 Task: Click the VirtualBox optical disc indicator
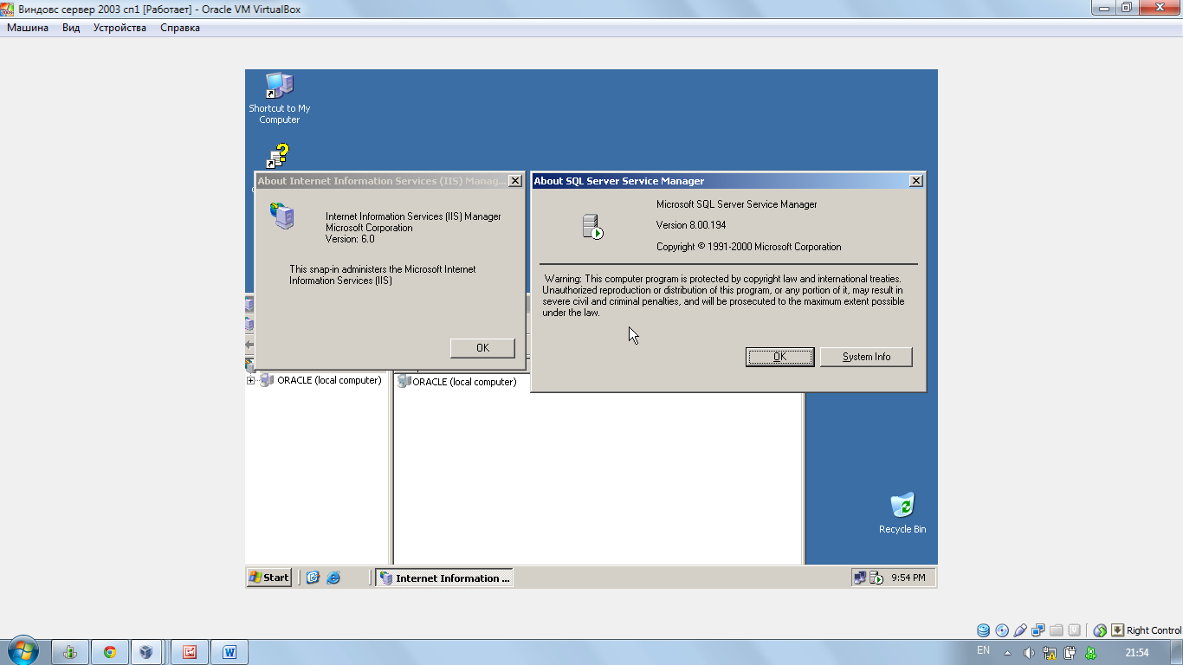point(1002,630)
